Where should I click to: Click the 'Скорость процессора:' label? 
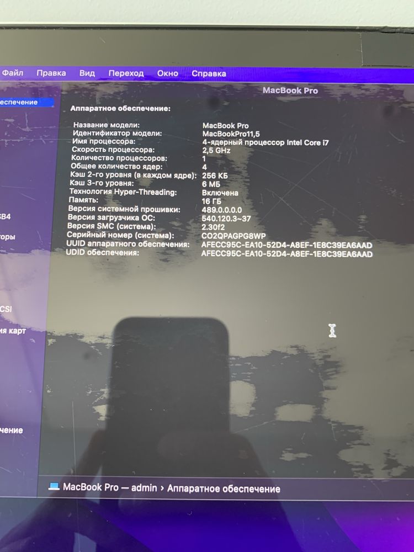[x=113, y=150]
